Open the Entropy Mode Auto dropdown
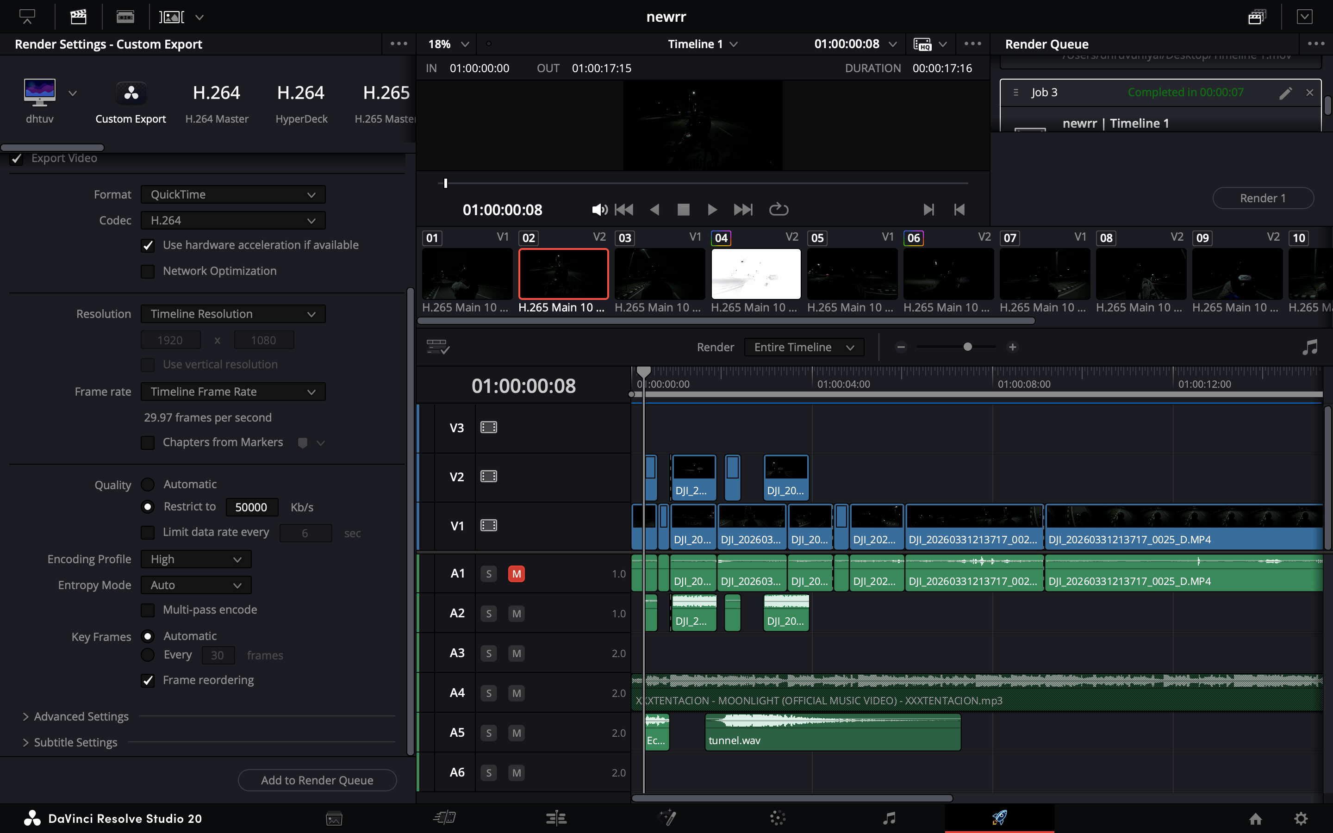Screen dimensions: 1333x833 (196, 585)
